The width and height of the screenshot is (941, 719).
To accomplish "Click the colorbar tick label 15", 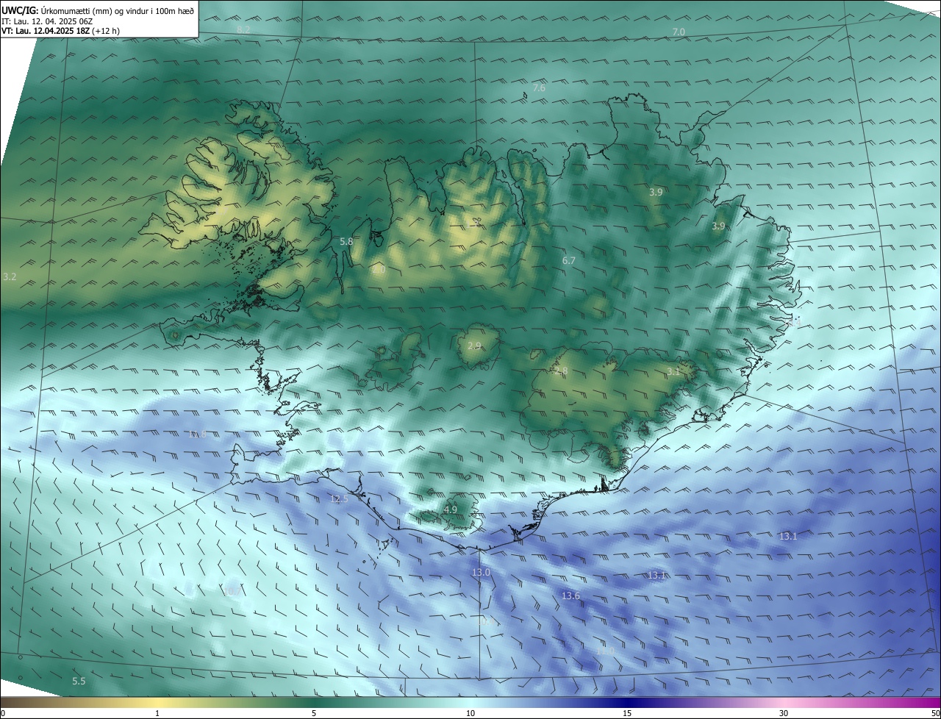I will [x=627, y=714].
